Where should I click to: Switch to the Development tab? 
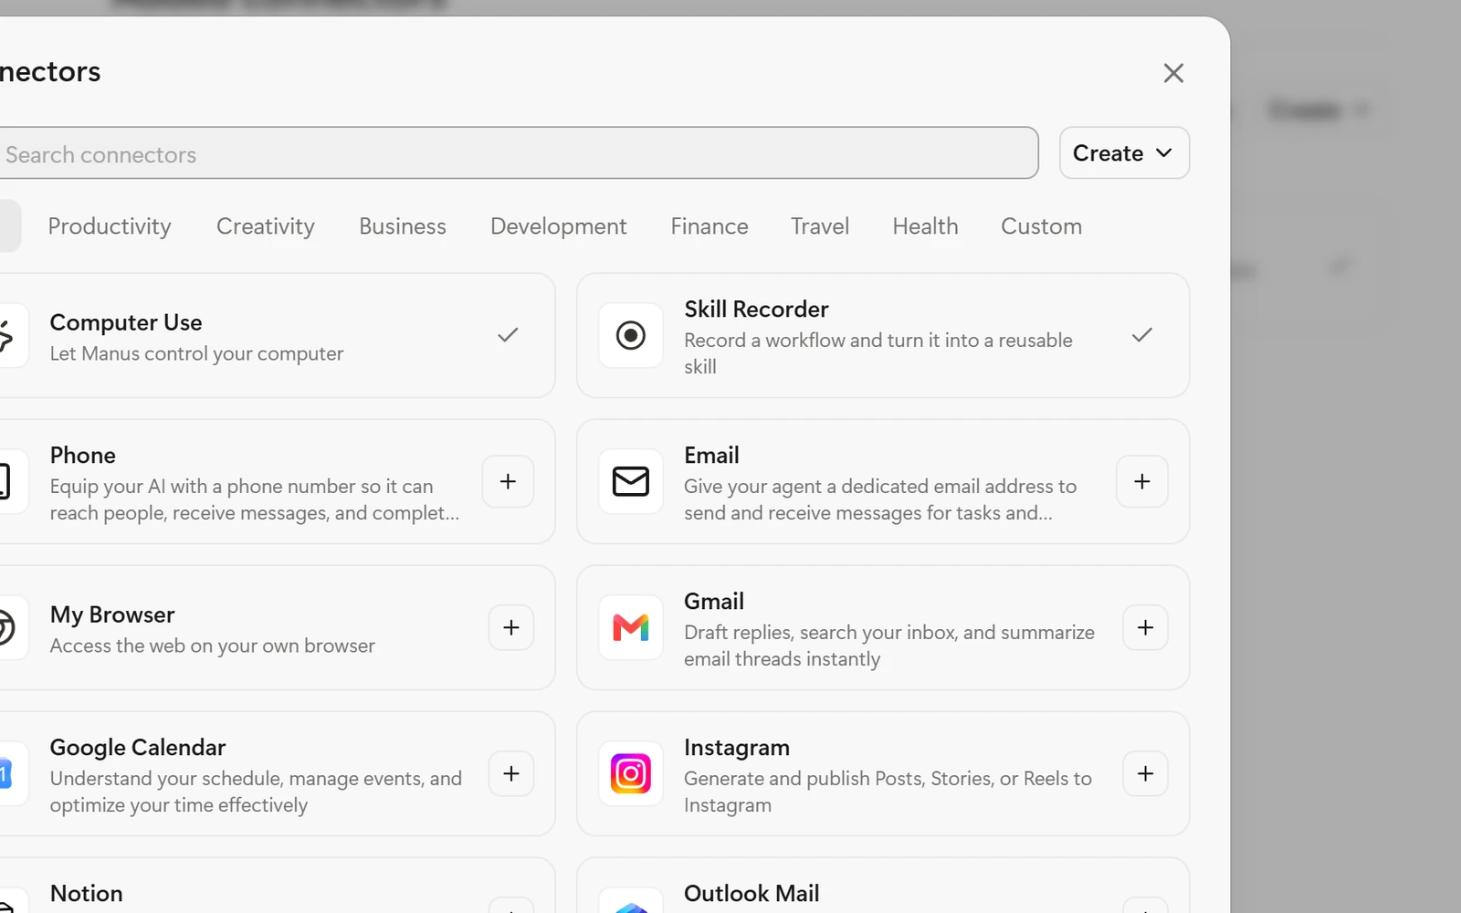point(559,226)
